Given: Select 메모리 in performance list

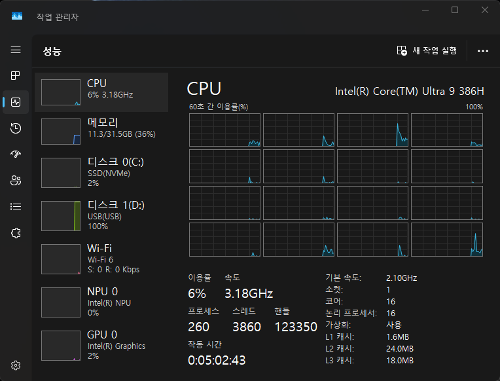Looking at the screenshot, I should click(x=101, y=132).
